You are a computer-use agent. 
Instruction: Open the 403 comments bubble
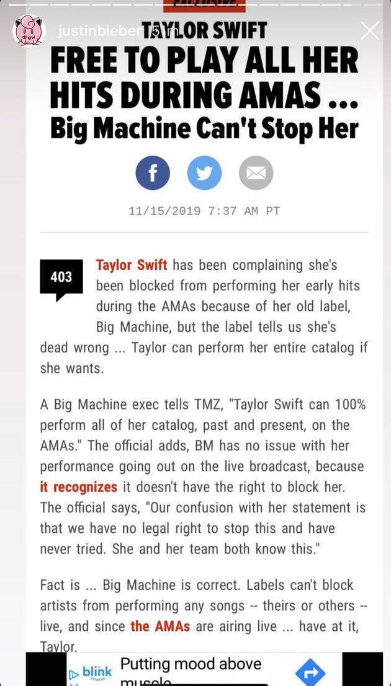point(61,279)
